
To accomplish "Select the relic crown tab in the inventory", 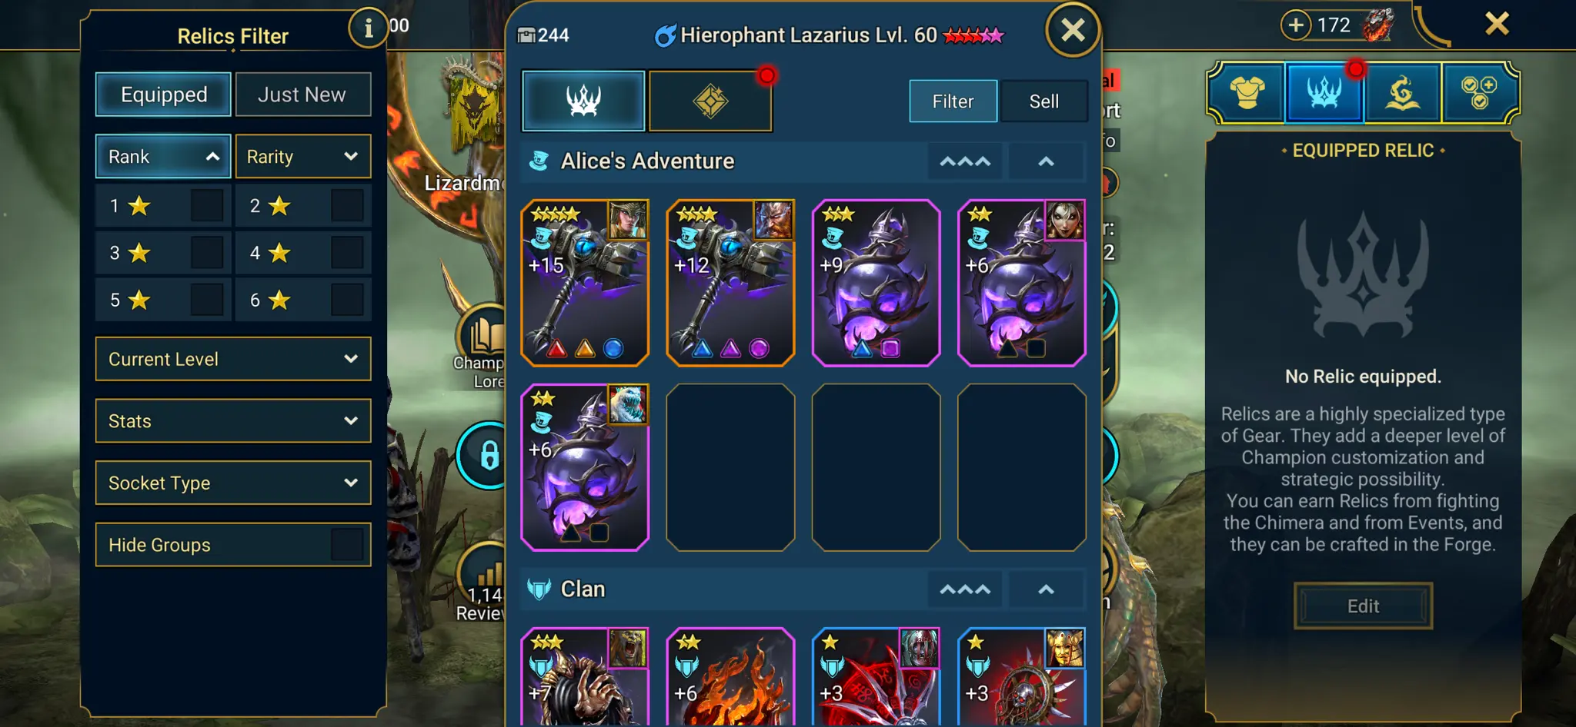I will point(583,101).
